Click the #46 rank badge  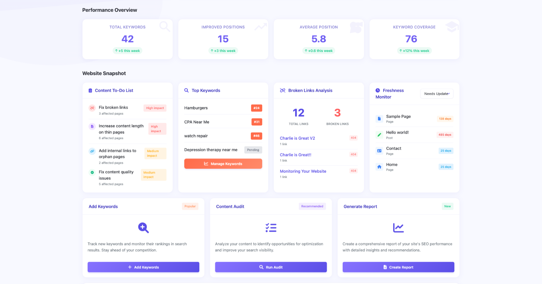pos(257,136)
